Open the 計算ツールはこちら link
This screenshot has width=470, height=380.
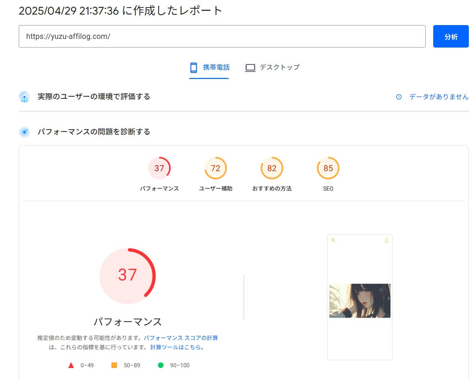point(177,347)
